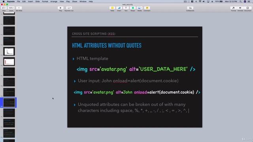Open the Animate inspector

pyautogui.click(x=240, y=8)
